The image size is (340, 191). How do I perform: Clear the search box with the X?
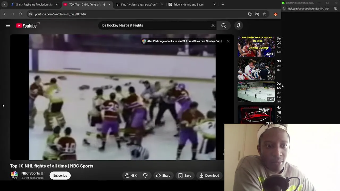(x=213, y=25)
